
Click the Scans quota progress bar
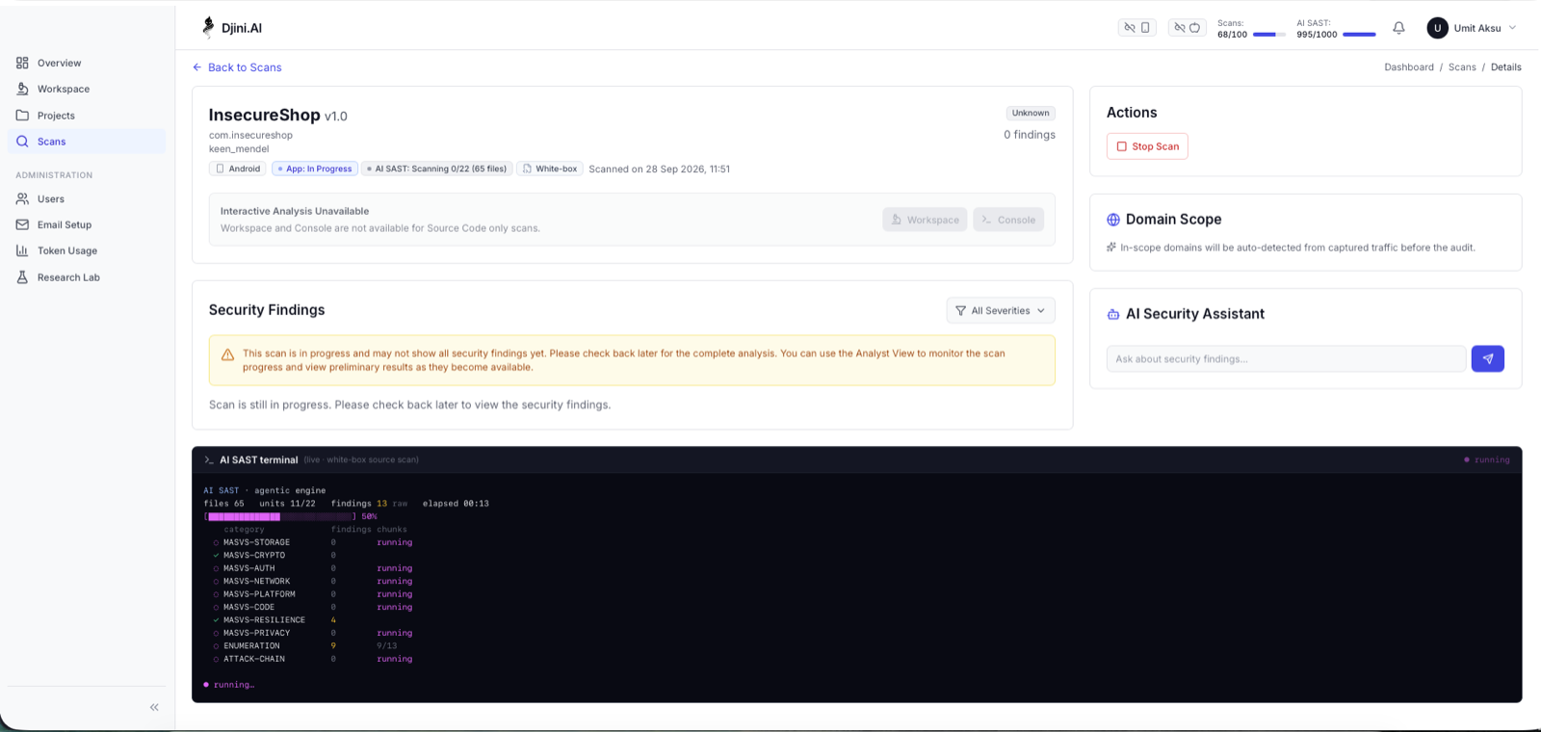[1268, 35]
